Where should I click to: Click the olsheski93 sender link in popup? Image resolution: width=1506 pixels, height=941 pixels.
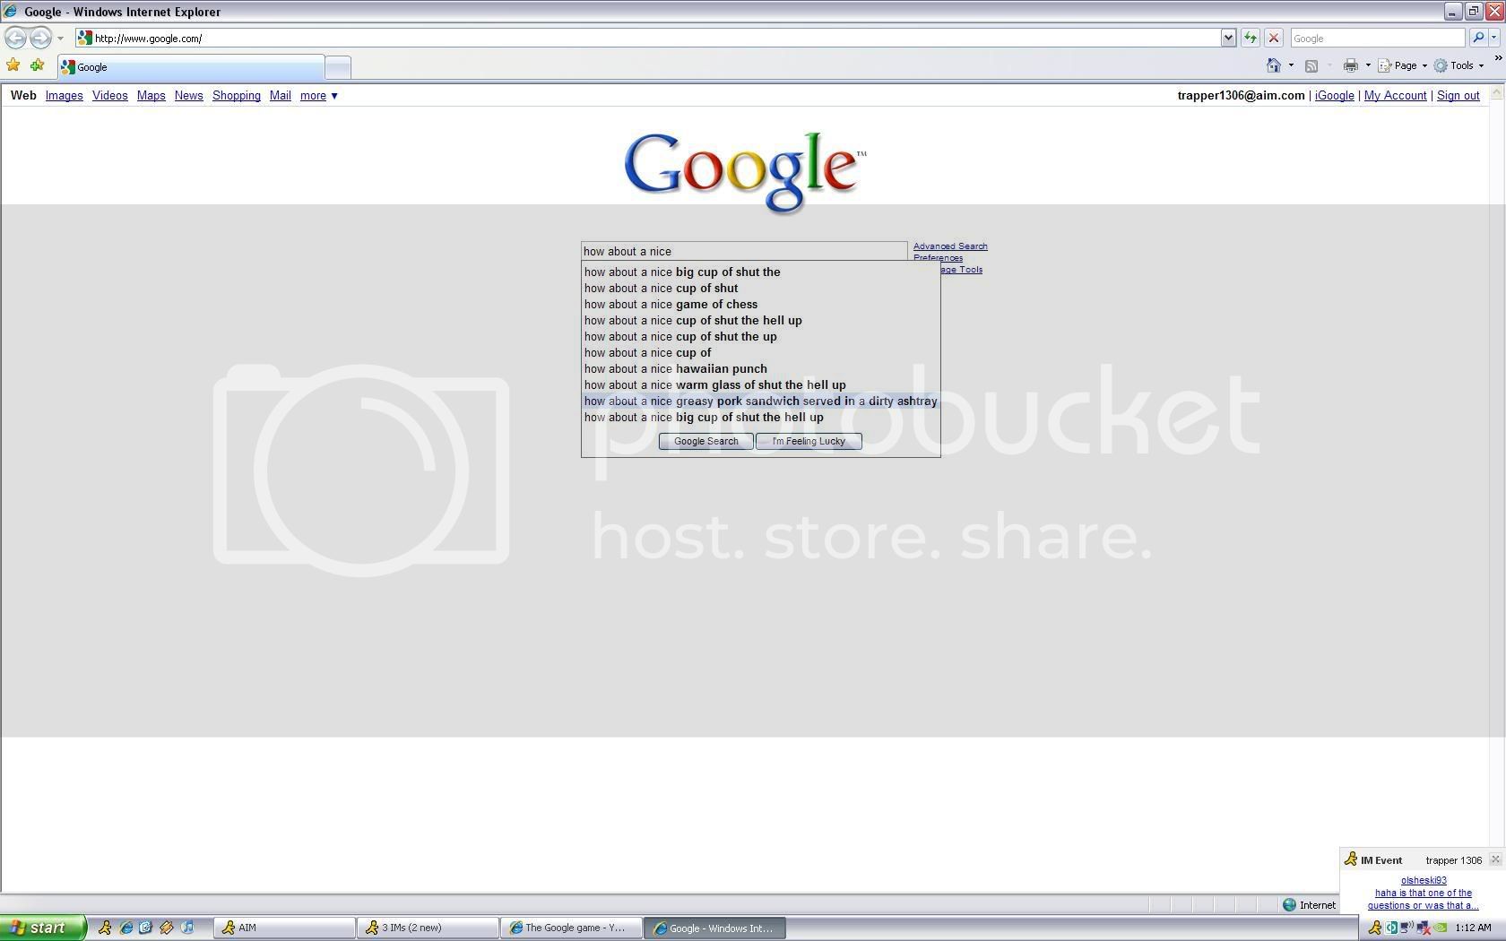click(x=1424, y=880)
